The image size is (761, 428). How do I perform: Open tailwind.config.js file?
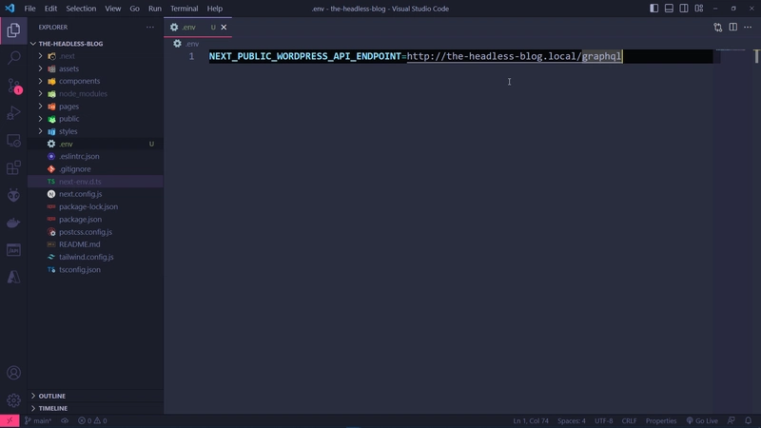point(95,257)
